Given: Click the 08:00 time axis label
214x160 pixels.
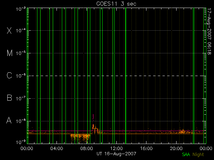Looking at the screenshot, I should point(87,148).
